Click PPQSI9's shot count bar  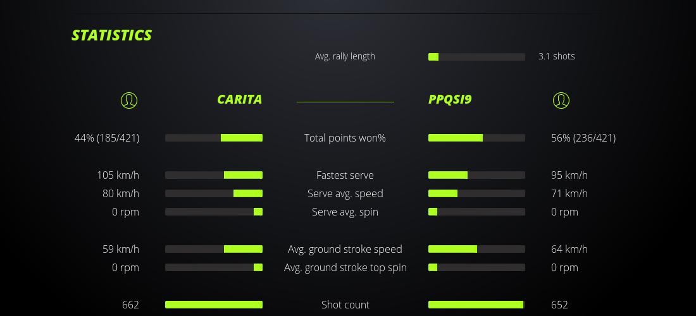point(476,305)
